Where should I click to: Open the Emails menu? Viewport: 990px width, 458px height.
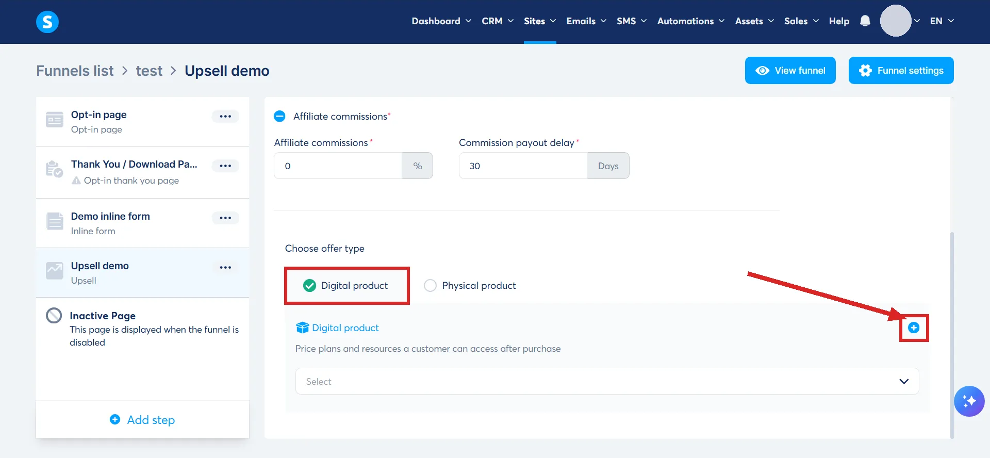pos(586,21)
